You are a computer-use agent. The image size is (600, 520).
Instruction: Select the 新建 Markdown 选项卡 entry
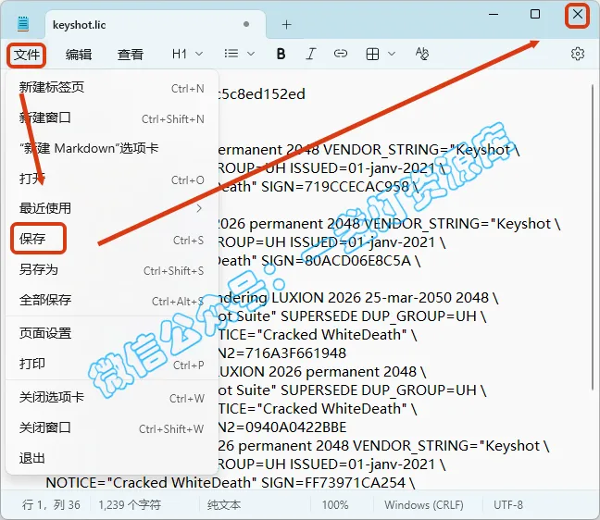pyautogui.click(x=112, y=148)
